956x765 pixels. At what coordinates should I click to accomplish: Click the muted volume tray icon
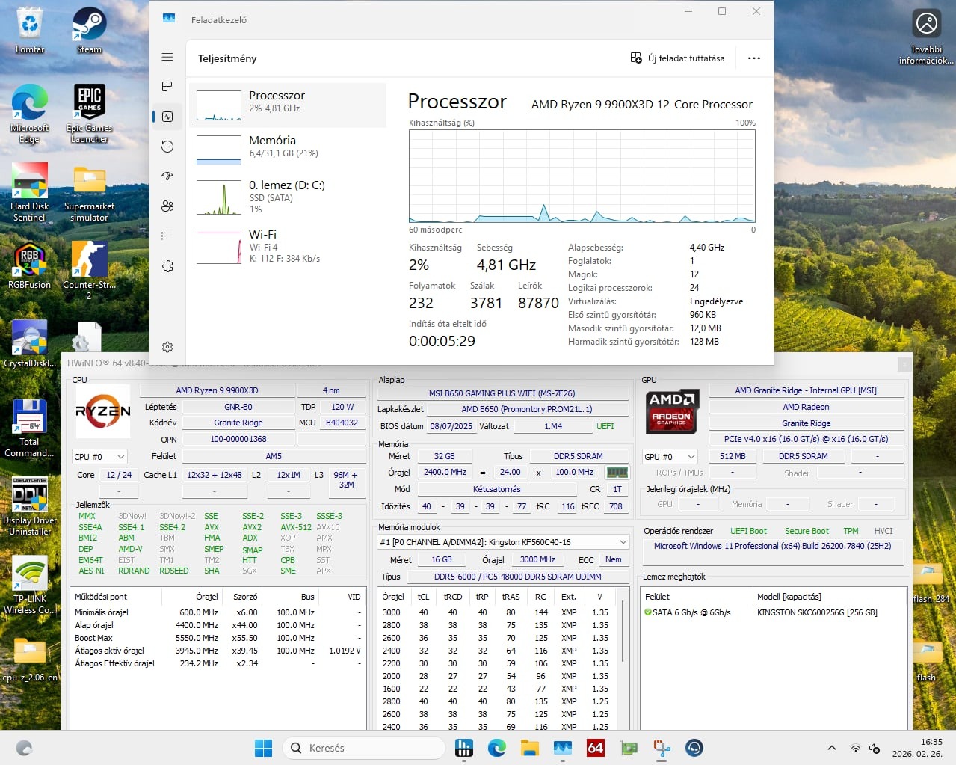pos(875,749)
